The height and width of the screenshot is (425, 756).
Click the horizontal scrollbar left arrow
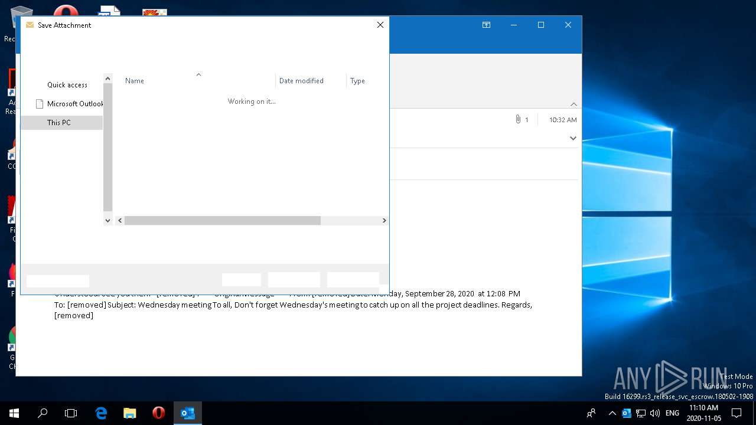[120, 220]
